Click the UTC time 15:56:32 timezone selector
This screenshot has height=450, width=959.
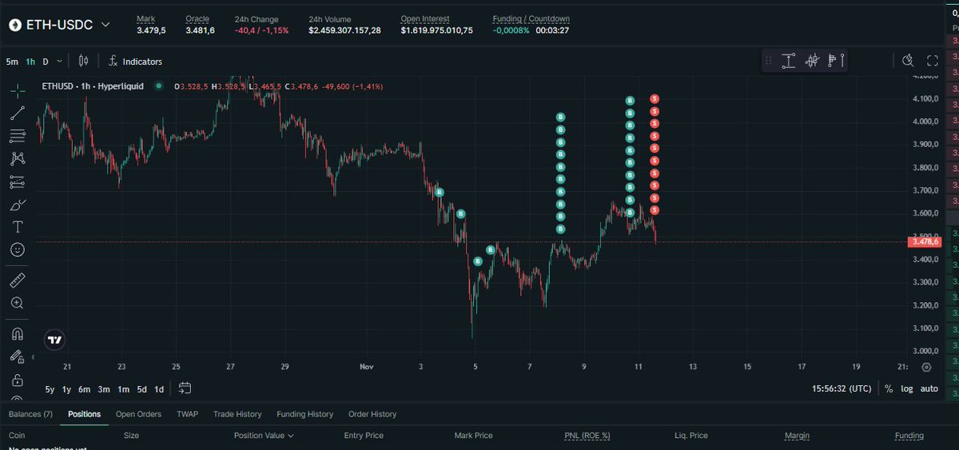[x=841, y=389]
